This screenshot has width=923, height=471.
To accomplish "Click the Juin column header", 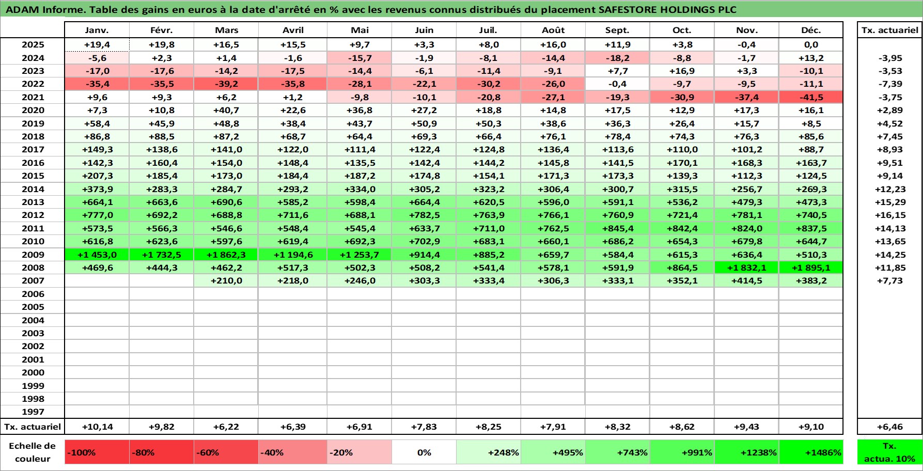I will point(424,30).
